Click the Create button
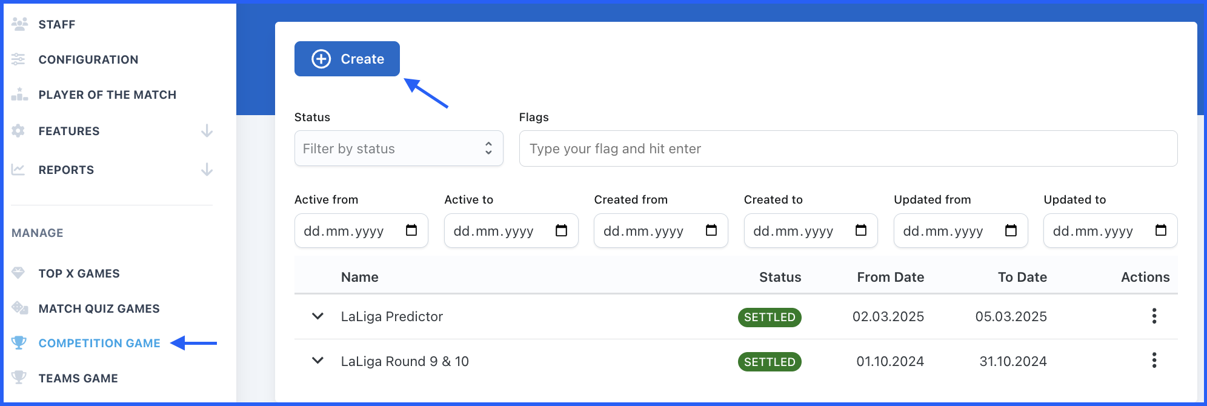Viewport: 1207px width, 406px height. (x=347, y=59)
